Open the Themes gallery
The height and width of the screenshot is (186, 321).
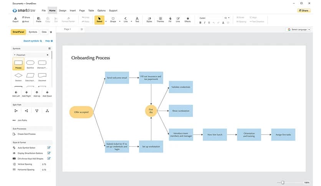160,19
